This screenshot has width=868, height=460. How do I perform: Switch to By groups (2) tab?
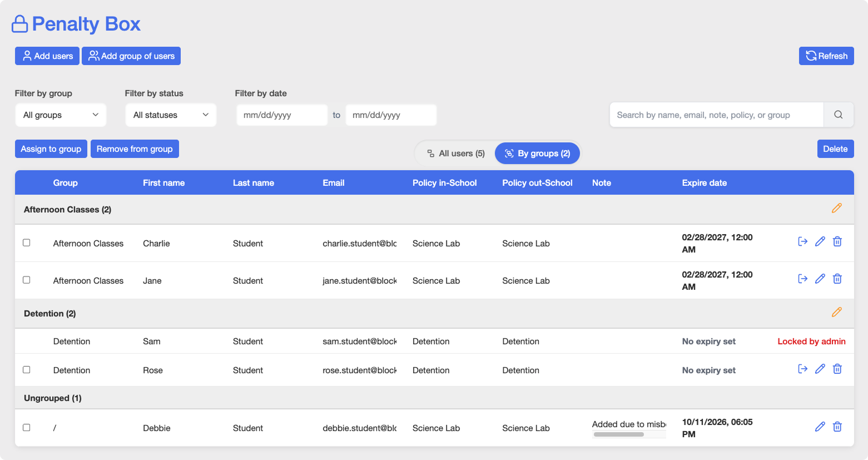point(537,154)
